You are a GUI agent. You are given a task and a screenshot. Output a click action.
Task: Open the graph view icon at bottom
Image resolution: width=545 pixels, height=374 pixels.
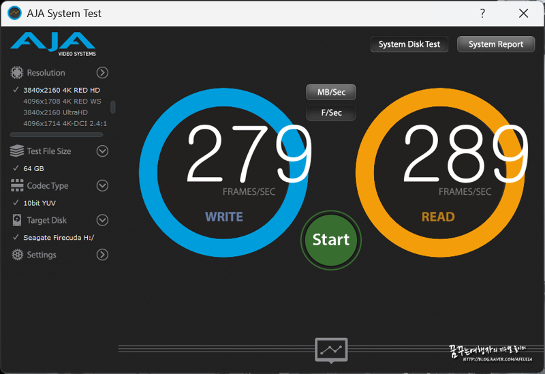click(331, 350)
